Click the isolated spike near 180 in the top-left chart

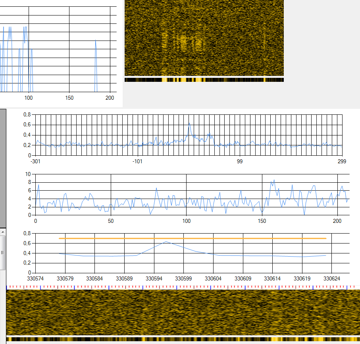point(96,41)
